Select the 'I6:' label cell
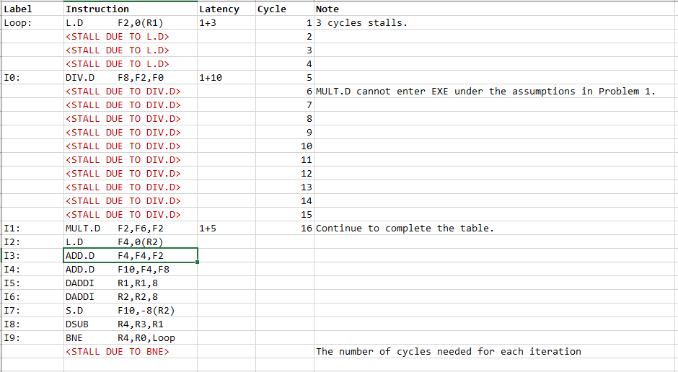The image size is (678, 372). [33, 297]
